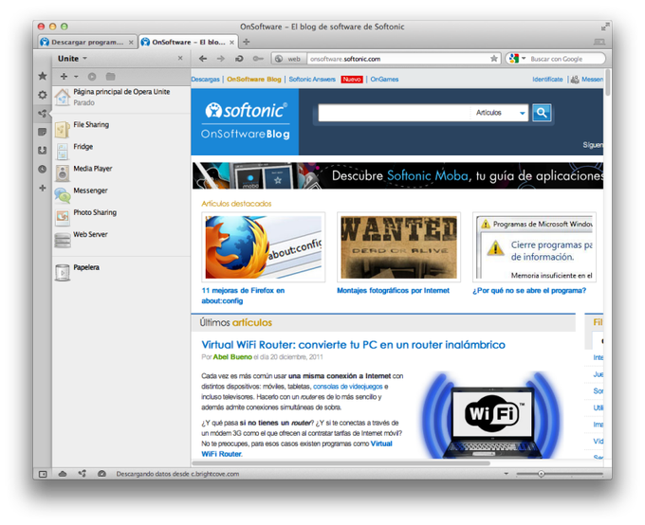
Task: Open the Descargas link in top nav
Action: [205, 80]
